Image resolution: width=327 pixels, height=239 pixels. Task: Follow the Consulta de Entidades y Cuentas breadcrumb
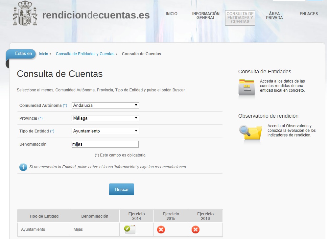click(85, 54)
